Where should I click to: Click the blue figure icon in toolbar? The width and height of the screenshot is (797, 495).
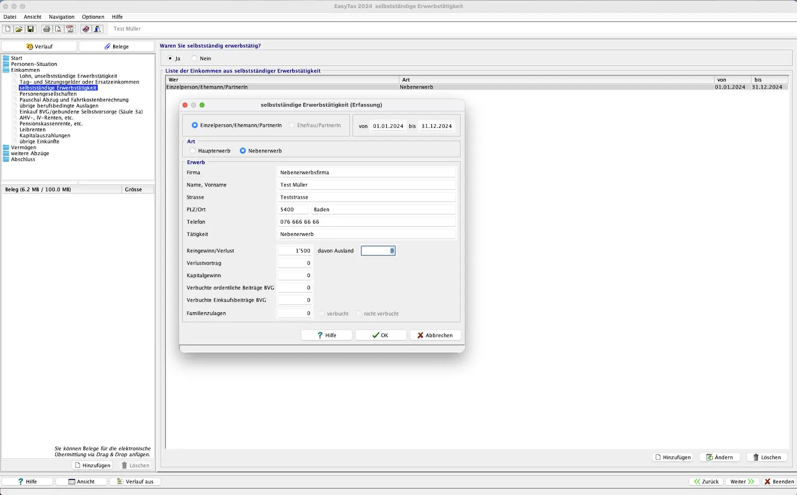pyautogui.click(x=97, y=29)
